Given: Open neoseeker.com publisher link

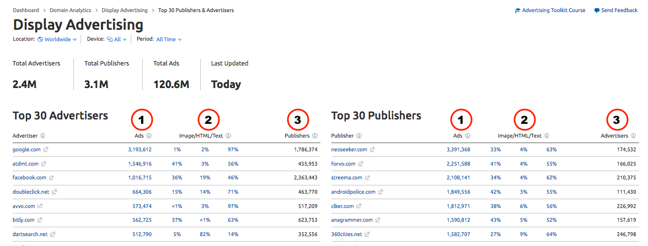Looking at the screenshot, I should coord(349,150).
